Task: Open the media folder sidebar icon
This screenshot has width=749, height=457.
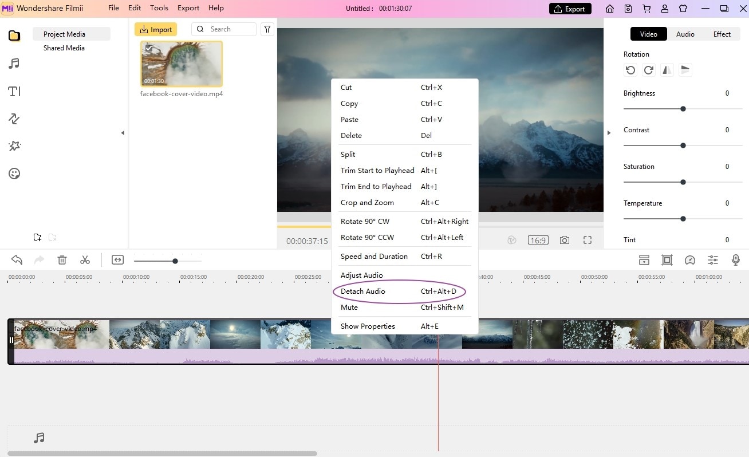Action: point(14,36)
